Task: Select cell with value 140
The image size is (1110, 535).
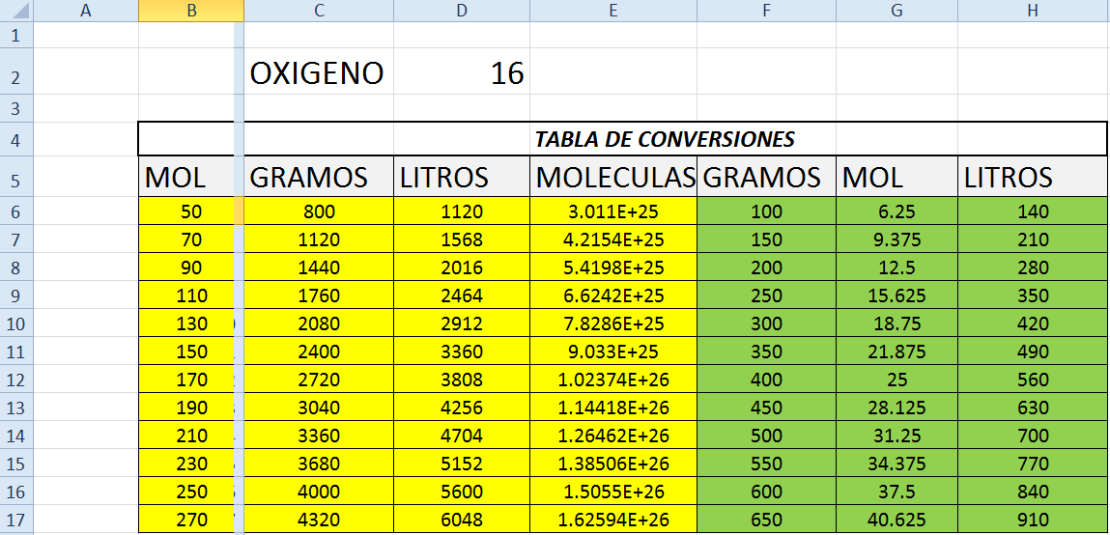Action: pos(1034,211)
